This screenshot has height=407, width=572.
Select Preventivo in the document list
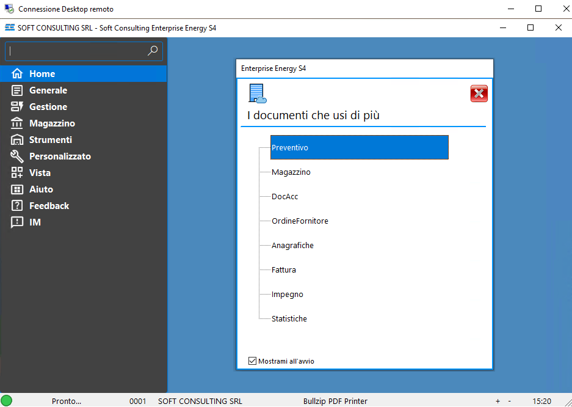point(290,147)
